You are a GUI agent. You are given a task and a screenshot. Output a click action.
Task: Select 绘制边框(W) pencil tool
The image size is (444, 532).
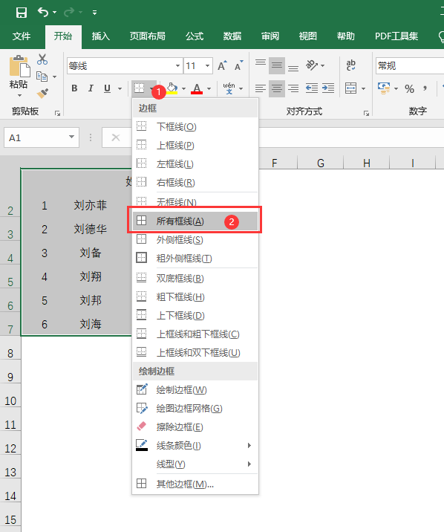(x=195, y=390)
